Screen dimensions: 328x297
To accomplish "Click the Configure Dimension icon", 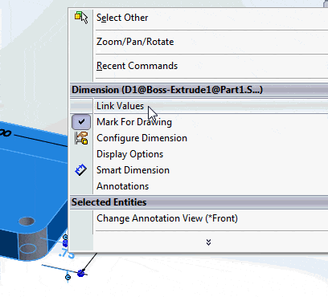I will [81, 138].
